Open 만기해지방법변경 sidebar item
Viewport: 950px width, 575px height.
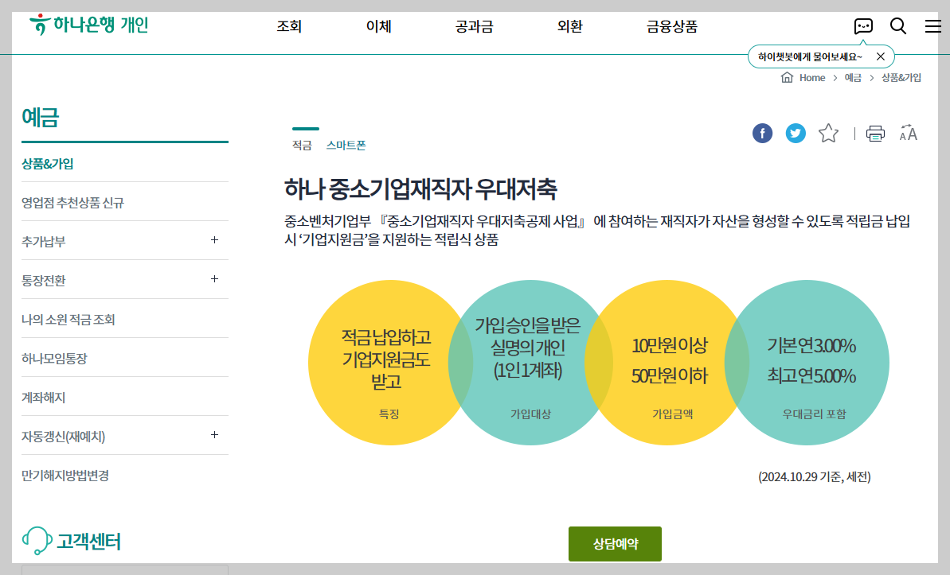pyautogui.click(x=65, y=476)
